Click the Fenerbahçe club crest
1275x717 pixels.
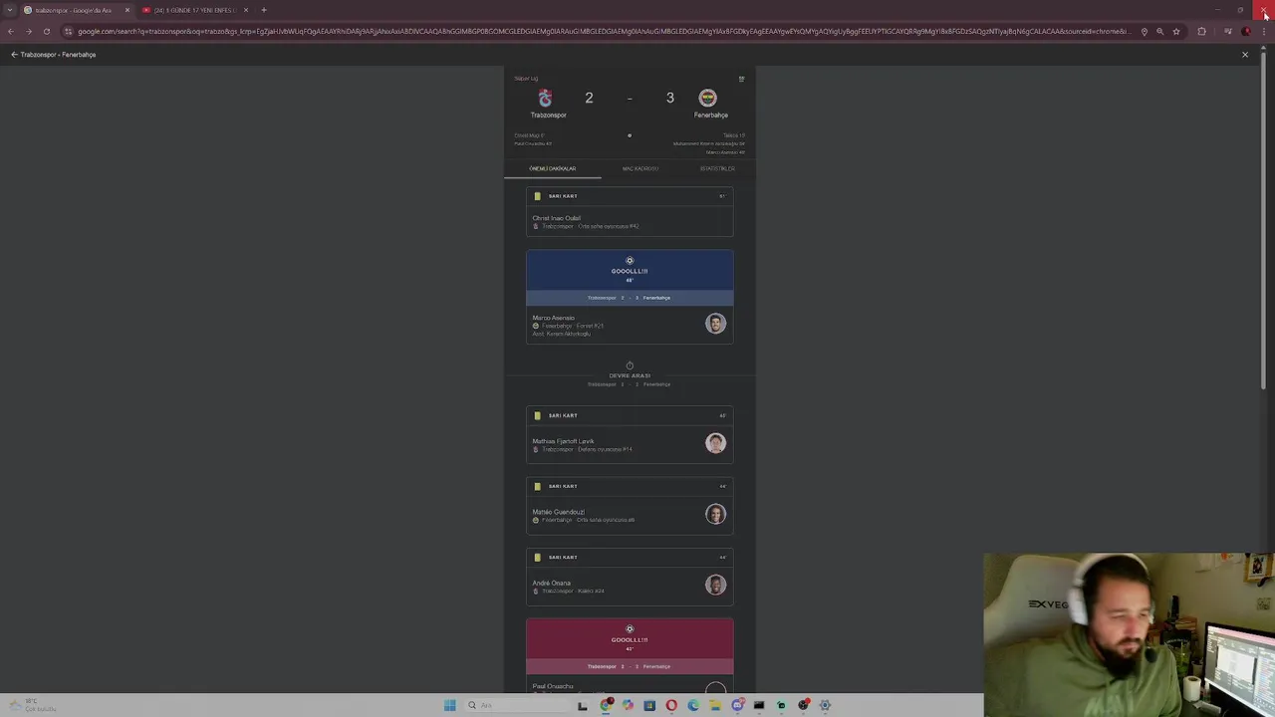tap(707, 98)
